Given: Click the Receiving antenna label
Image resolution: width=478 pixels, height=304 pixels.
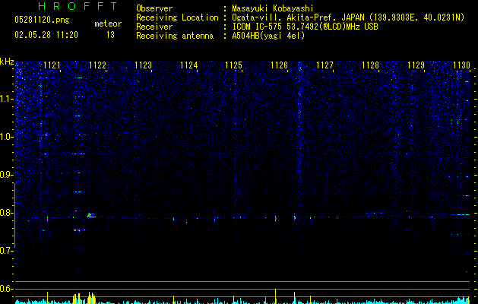Looking at the screenshot, I should [x=175, y=36].
